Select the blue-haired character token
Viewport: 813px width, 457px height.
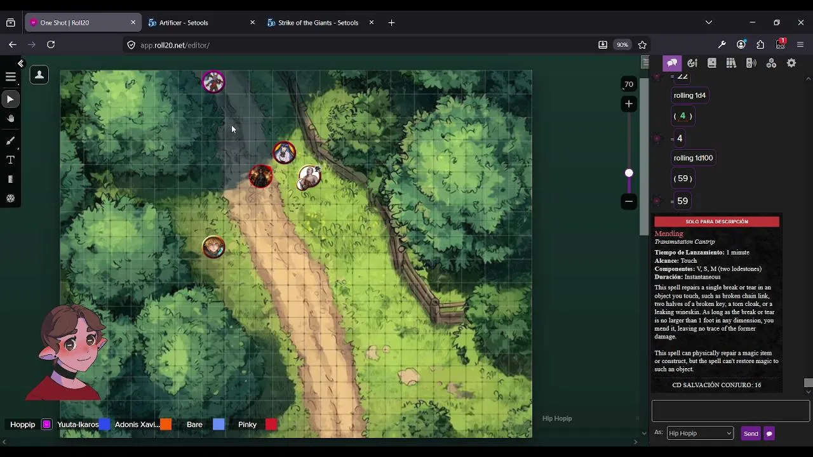(x=284, y=152)
